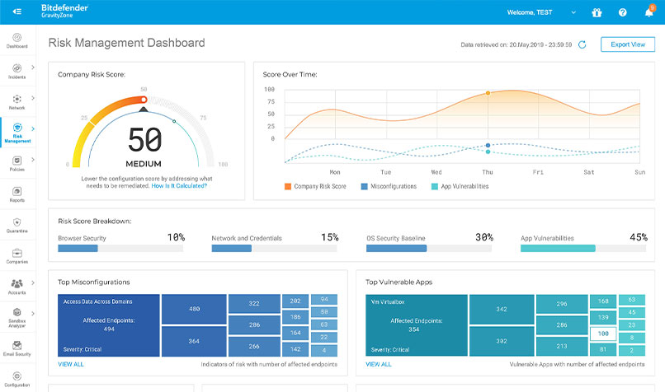Image resolution: width=665 pixels, height=392 pixels.
Task: Click the help question mark icon
Action: coord(623,12)
